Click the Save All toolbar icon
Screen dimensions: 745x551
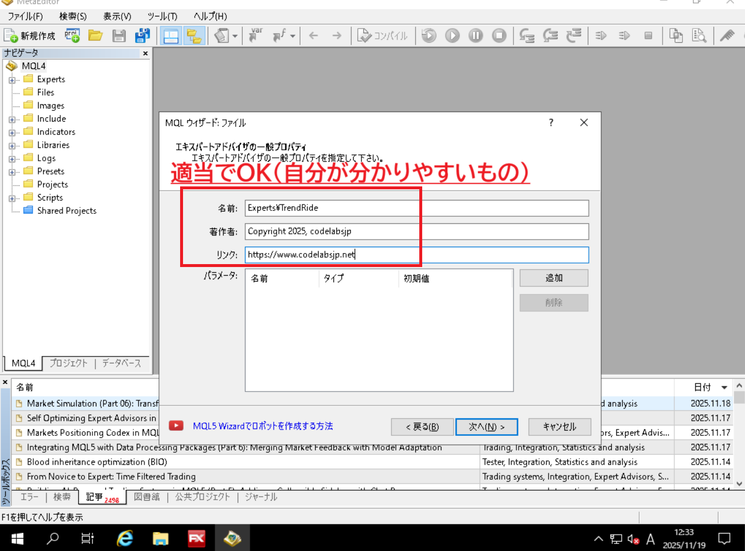(142, 35)
